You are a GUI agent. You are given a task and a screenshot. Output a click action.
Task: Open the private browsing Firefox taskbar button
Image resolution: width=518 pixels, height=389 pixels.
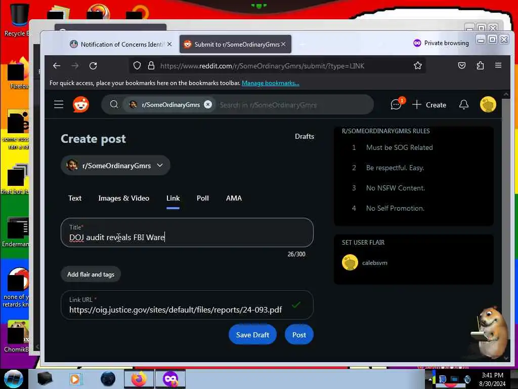[170, 379]
